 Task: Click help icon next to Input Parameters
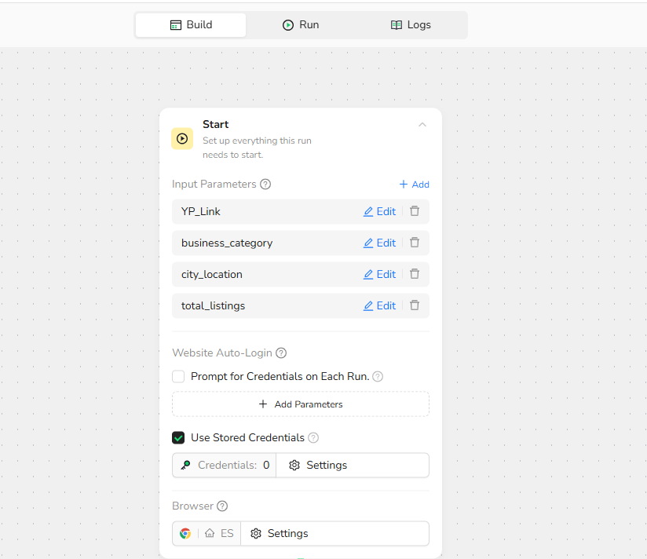click(x=265, y=185)
